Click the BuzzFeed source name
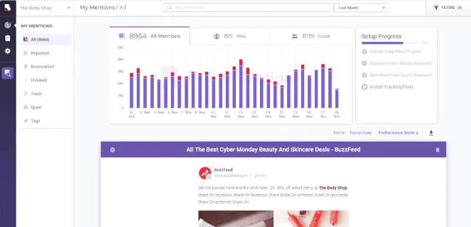This screenshot has width=471, height=227. (x=223, y=170)
